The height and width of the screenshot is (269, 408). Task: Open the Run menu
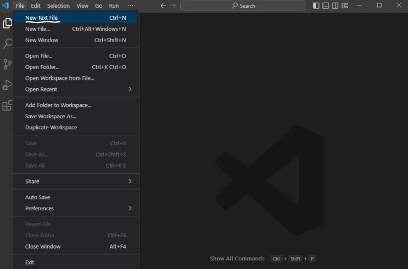(114, 5)
